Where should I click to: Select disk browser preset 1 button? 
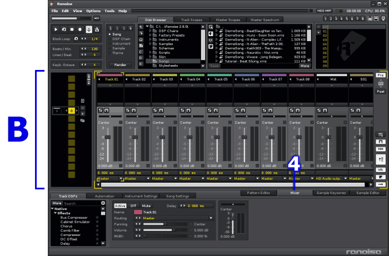coord(111,28)
